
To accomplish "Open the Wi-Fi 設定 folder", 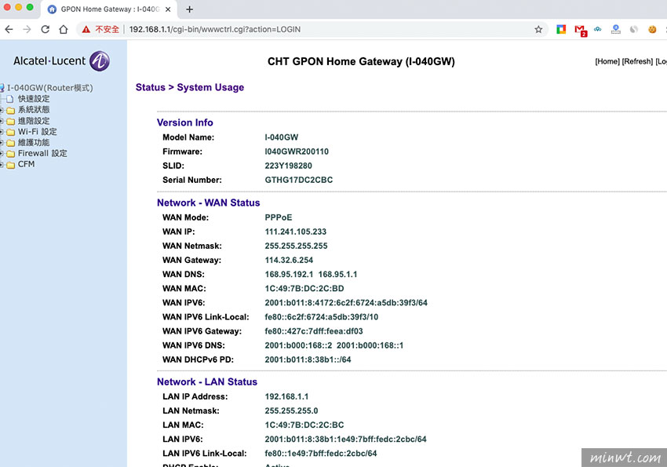I will 37,131.
